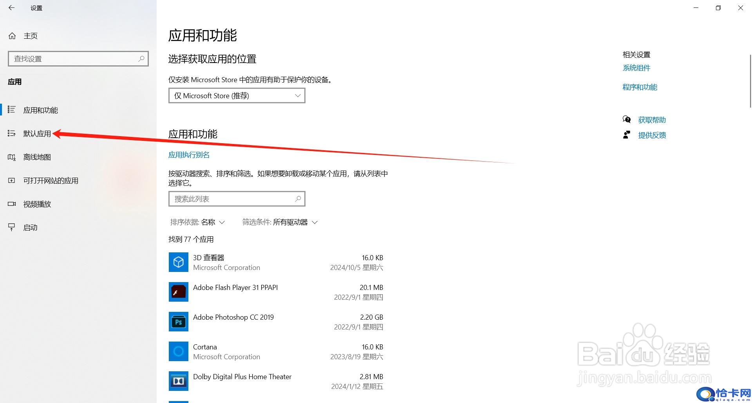Click the Dolby Digital Plus app icon
This screenshot has height=403, width=752.
point(179,381)
